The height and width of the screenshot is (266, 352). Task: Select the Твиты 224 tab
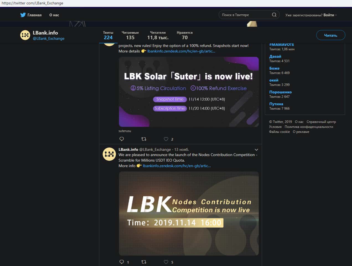click(108, 35)
